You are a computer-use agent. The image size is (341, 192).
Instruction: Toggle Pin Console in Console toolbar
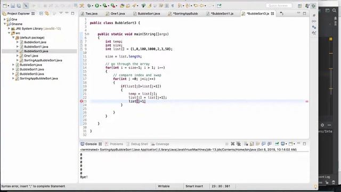coord(277,143)
